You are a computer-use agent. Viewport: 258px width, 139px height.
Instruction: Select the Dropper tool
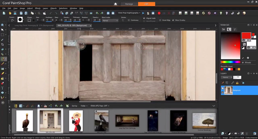2,40
